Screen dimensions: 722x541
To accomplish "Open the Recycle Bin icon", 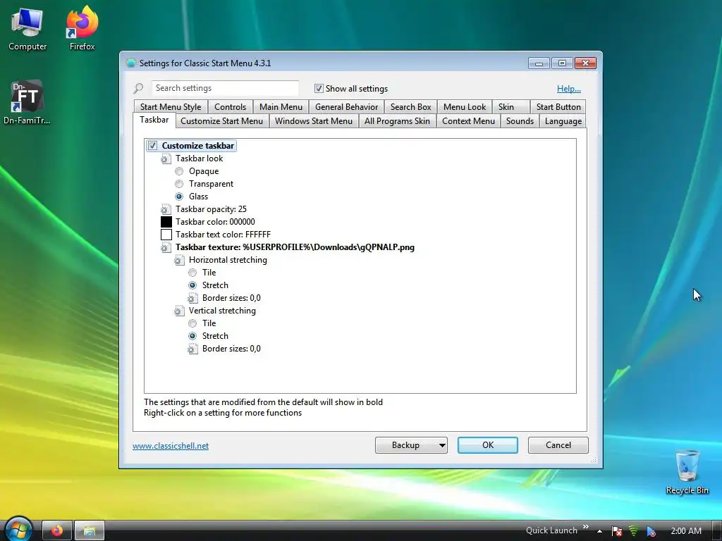I will click(x=687, y=473).
